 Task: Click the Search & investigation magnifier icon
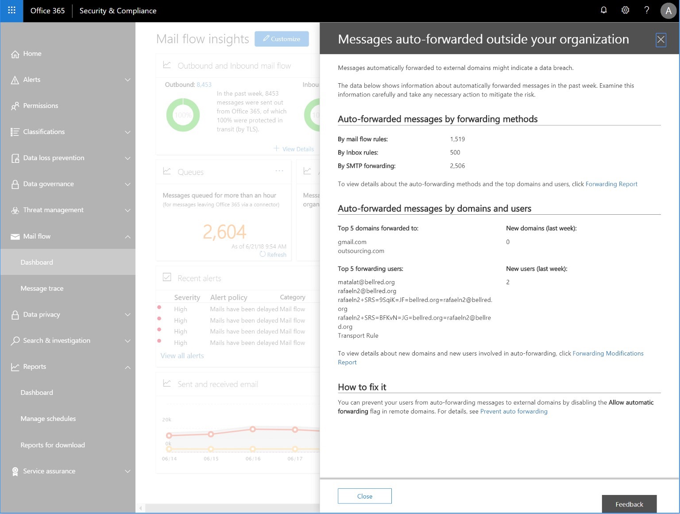(x=15, y=341)
